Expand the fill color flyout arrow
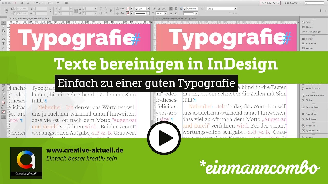328x184 pixels. 132,9
